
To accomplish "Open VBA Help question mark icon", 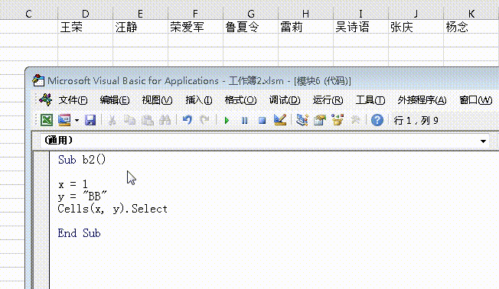I will (377, 120).
